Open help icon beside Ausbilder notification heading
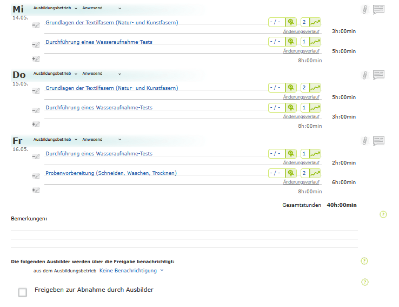 [x=364, y=261]
